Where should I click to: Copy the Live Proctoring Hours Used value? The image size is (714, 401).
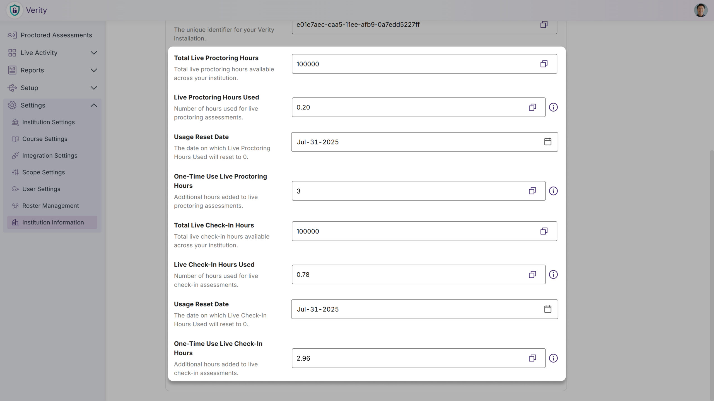click(x=532, y=107)
